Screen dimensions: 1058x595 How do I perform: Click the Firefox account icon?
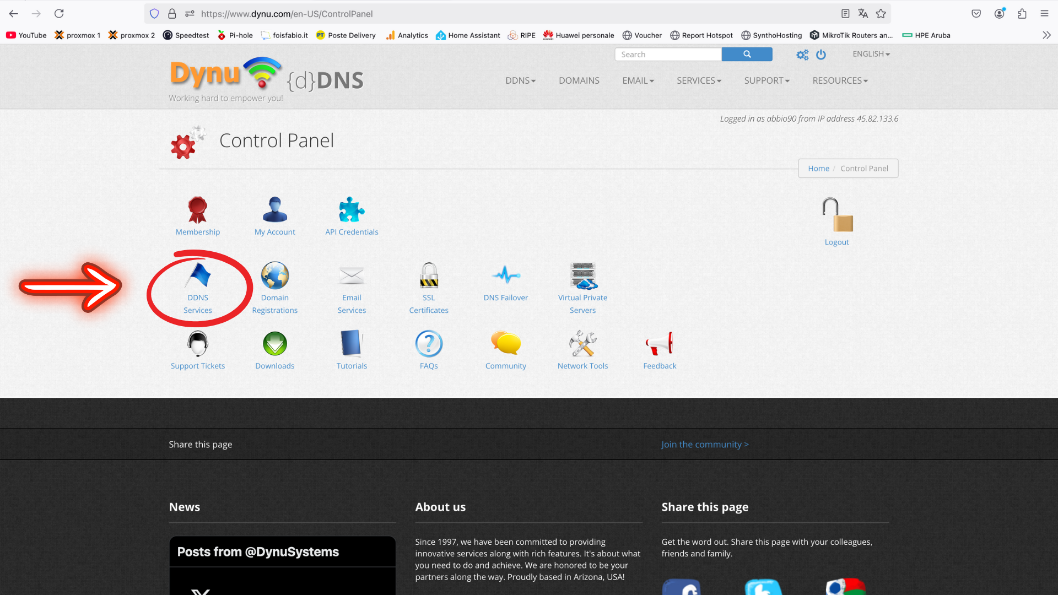coord(999,14)
